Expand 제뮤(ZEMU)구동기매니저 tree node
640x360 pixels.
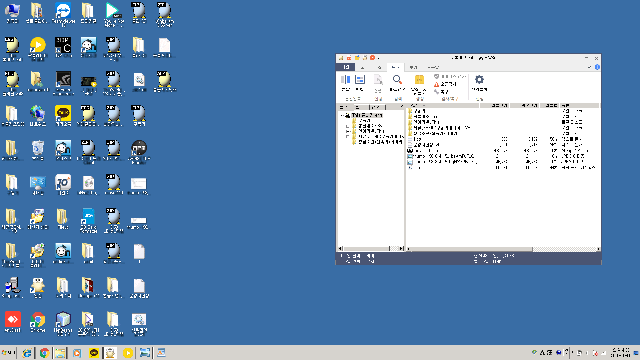click(348, 137)
